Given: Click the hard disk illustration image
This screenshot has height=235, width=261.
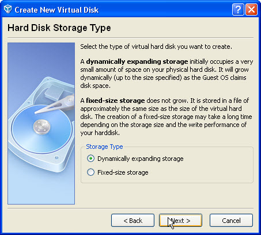Looking at the screenshot, I should [41, 124].
